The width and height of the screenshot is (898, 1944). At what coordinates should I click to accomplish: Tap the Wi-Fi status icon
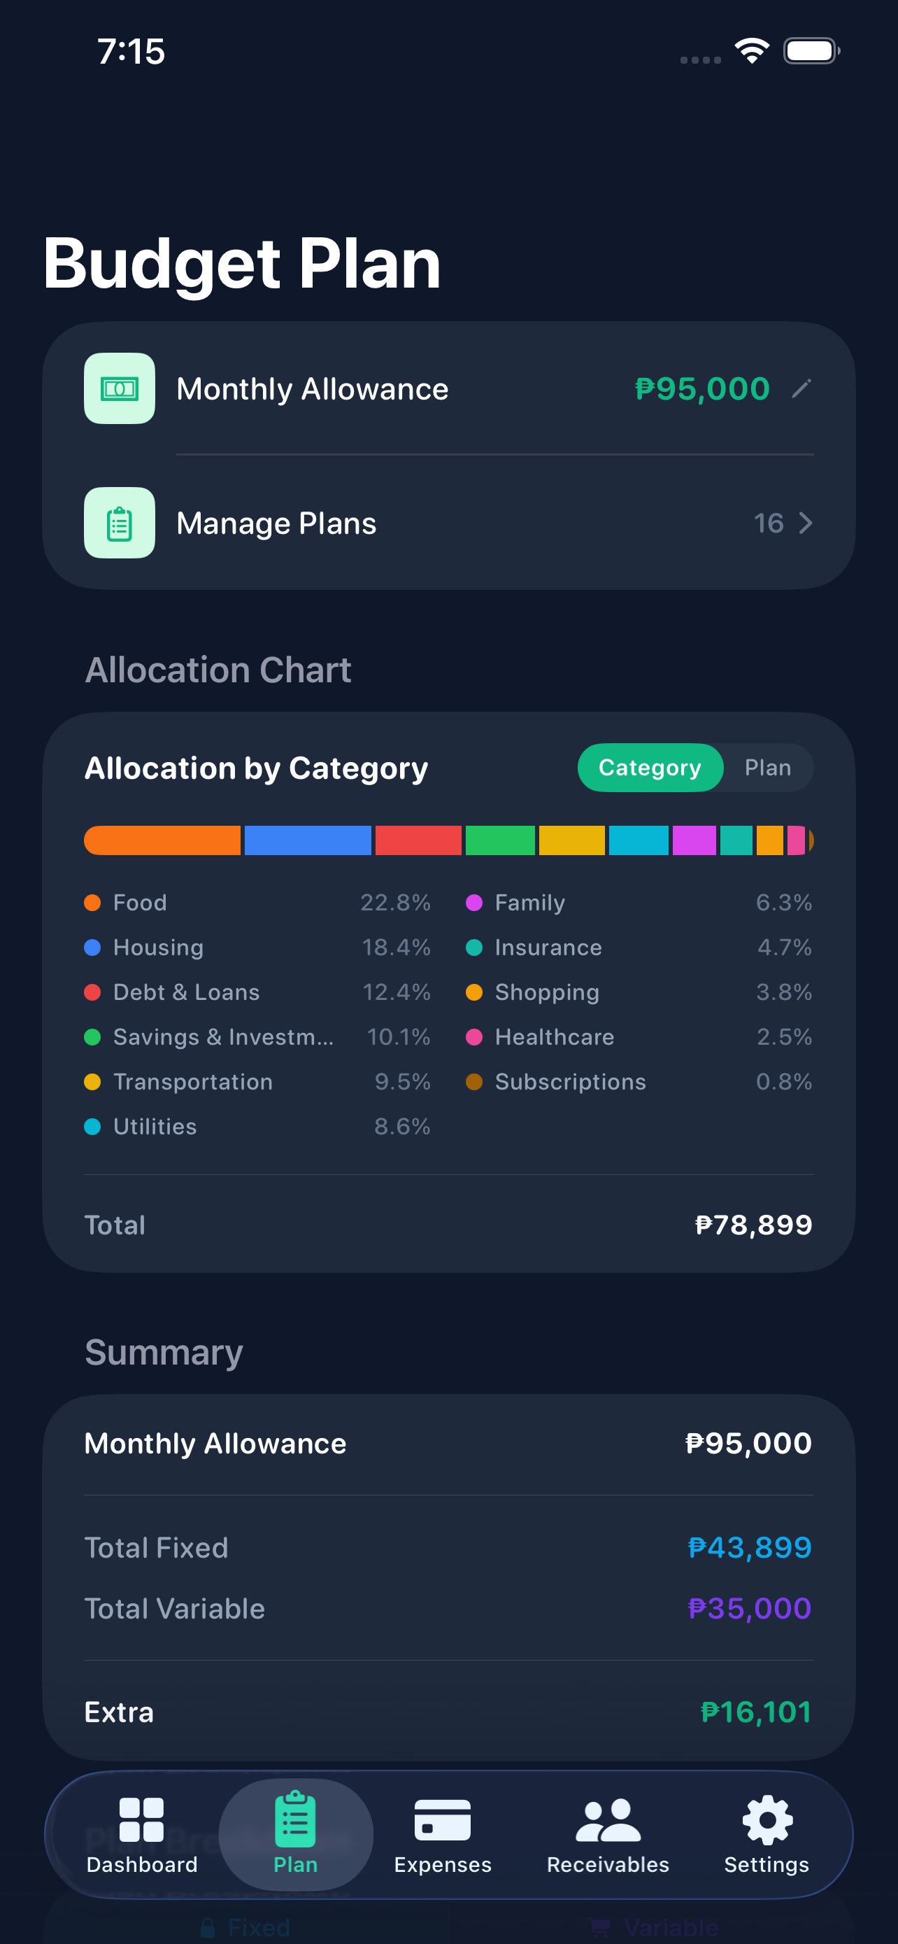point(752,51)
